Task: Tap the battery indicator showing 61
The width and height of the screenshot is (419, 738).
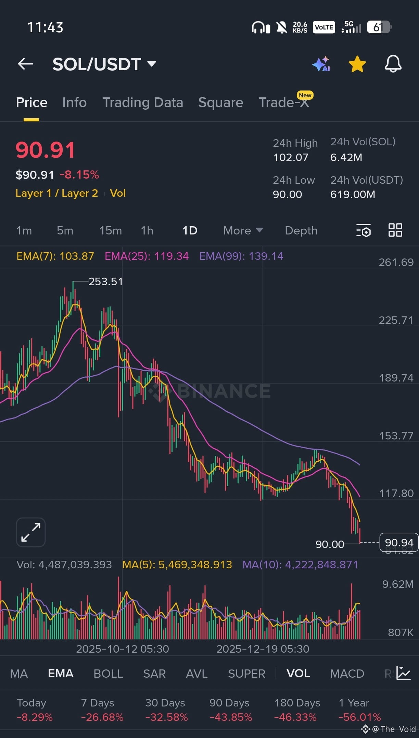Action: click(x=379, y=27)
